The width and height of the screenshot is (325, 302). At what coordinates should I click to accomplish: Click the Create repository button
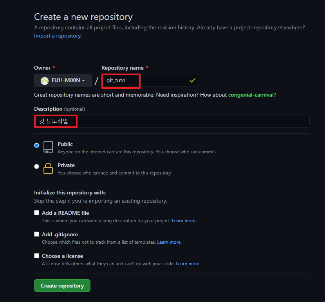click(x=62, y=286)
